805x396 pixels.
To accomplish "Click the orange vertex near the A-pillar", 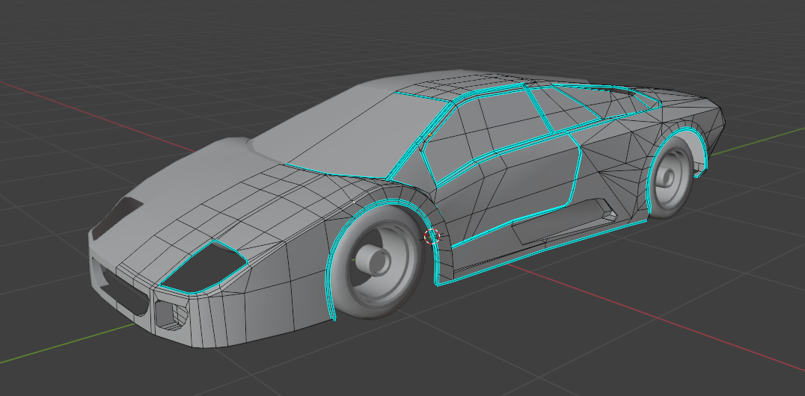I will [430, 135].
